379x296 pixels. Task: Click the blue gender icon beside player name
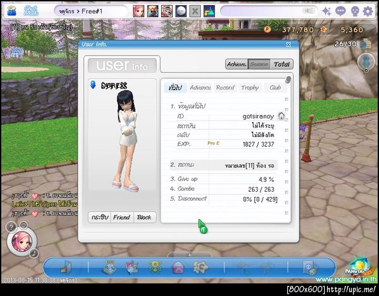coord(93,85)
